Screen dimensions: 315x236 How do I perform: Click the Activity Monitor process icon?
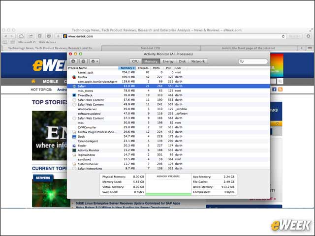[x=74, y=150]
